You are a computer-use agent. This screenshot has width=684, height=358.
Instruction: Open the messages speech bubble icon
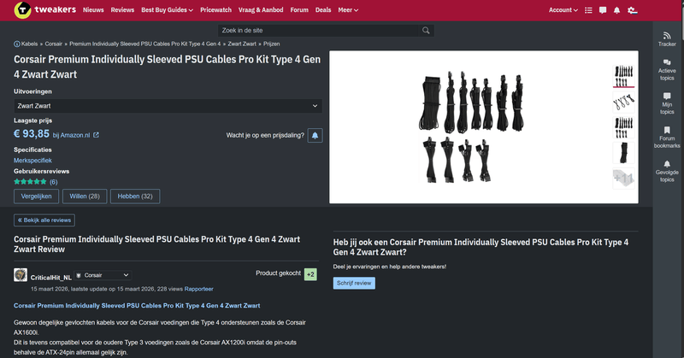pos(603,10)
